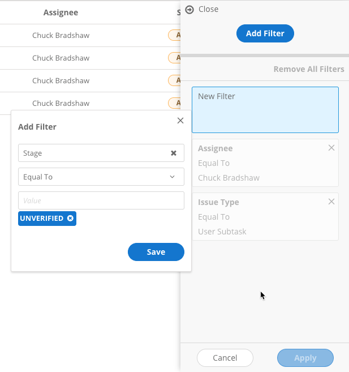Select the New Filter card
The width and height of the screenshot is (349, 372).
click(265, 110)
